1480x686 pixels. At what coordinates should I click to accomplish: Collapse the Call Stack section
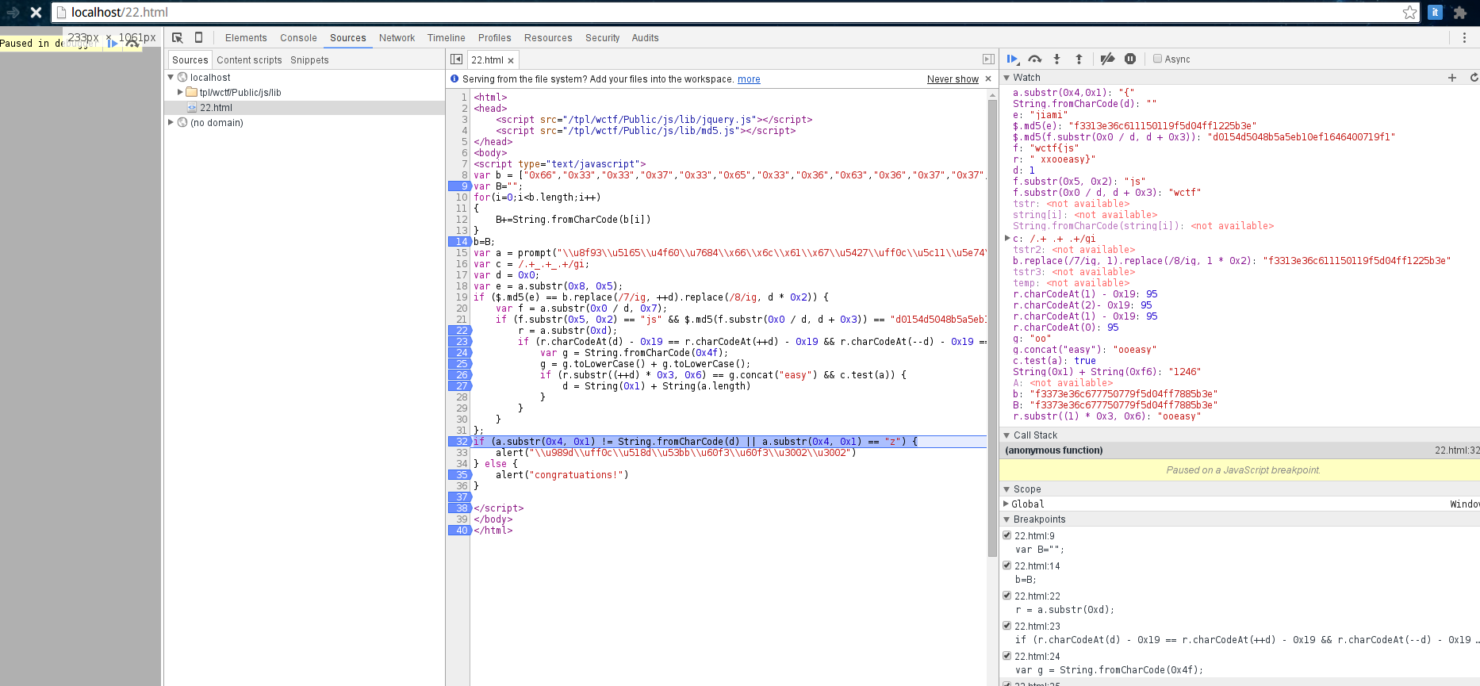coord(1006,435)
